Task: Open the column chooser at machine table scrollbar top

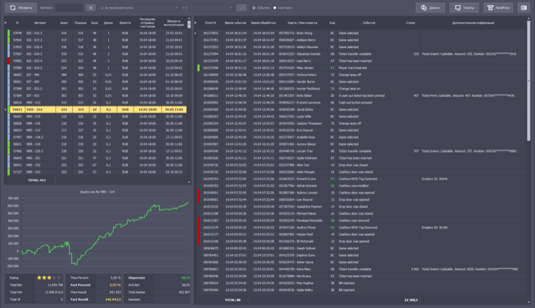Action: (189, 22)
